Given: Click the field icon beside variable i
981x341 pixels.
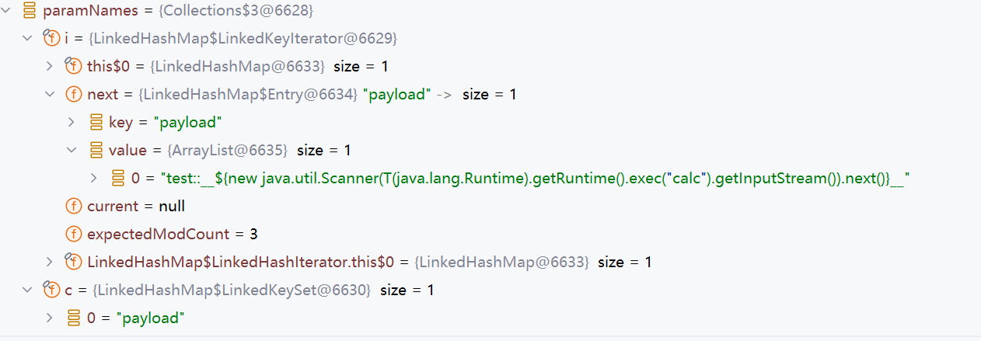Looking at the screenshot, I should (x=51, y=38).
